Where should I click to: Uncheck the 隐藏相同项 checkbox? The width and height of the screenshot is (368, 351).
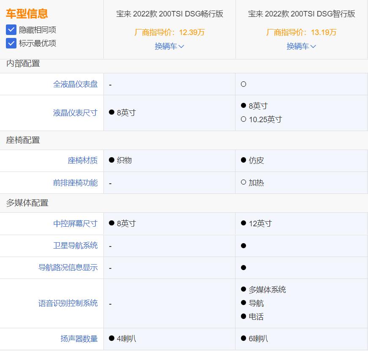coord(11,30)
